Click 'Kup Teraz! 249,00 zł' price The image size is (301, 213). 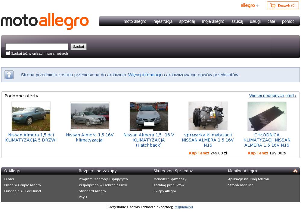[x=208, y=153]
